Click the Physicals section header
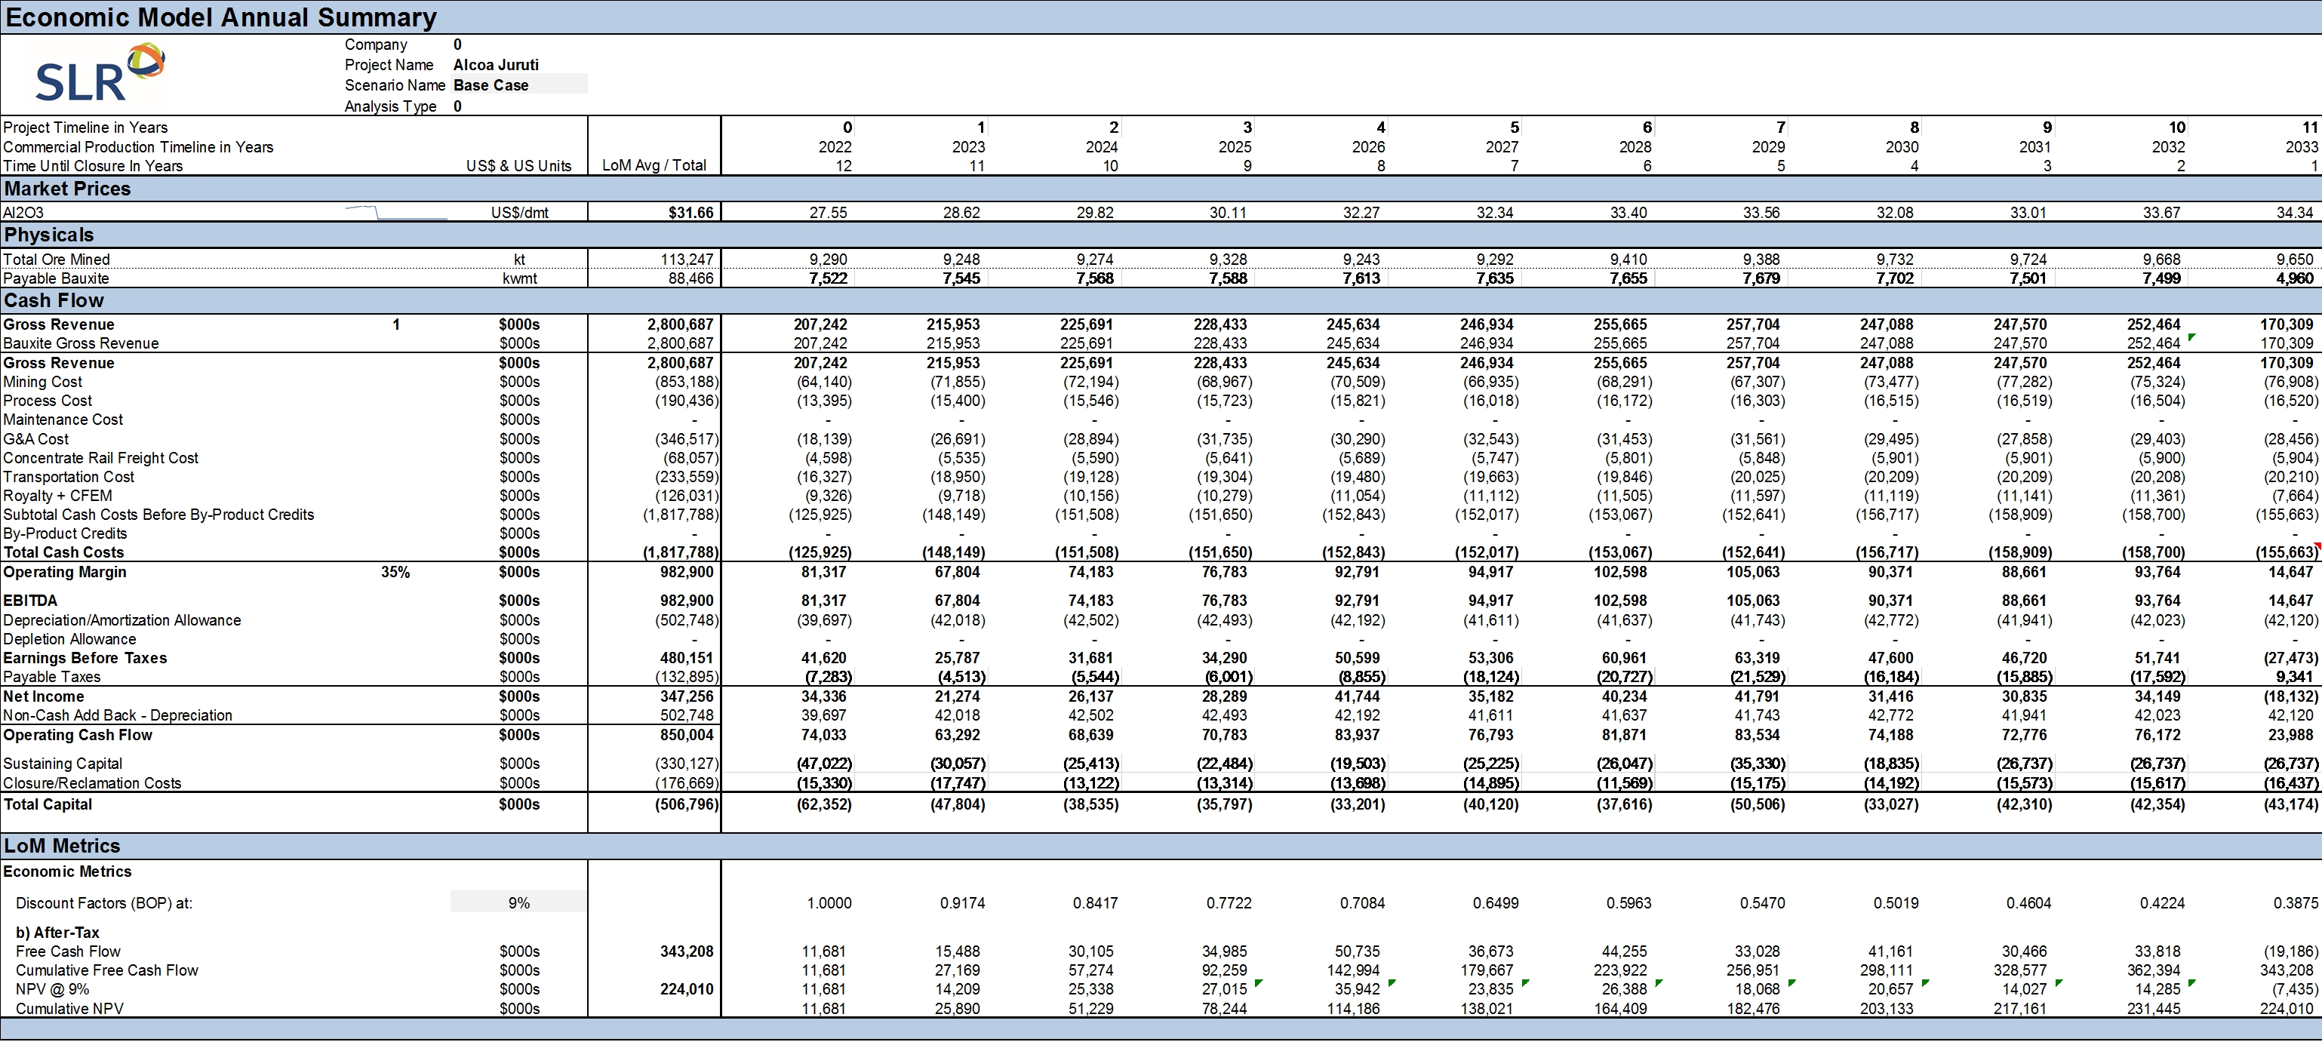This screenshot has height=1042, width=2322. click(x=50, y=235)
